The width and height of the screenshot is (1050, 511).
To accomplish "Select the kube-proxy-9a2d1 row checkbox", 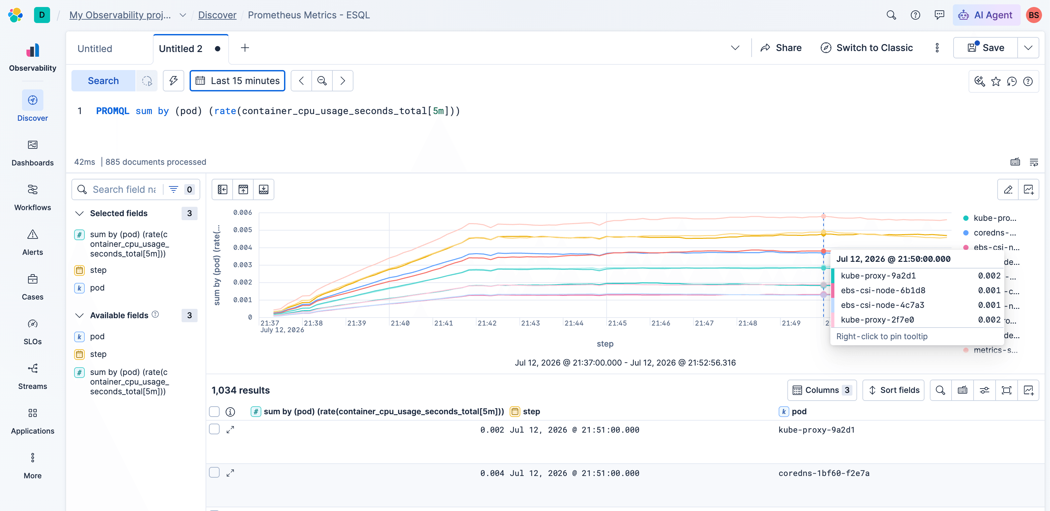I will click(214, 429).
